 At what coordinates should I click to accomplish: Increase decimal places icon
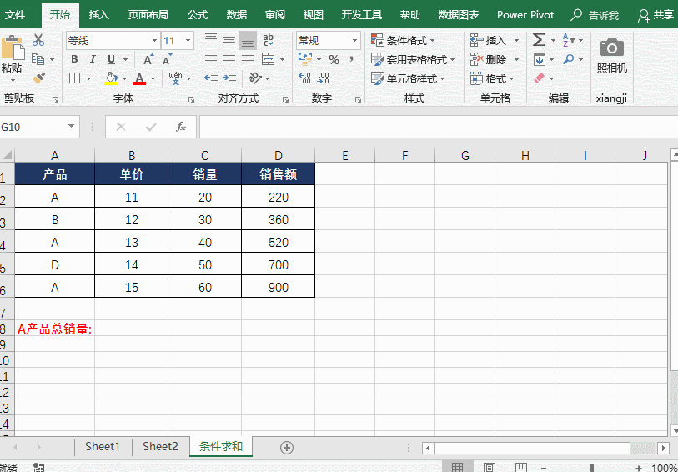[x=305, y=78]
